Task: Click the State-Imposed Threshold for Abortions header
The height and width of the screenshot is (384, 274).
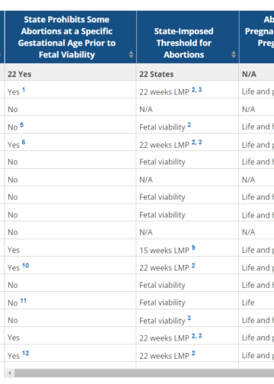Action: (183, 43)
